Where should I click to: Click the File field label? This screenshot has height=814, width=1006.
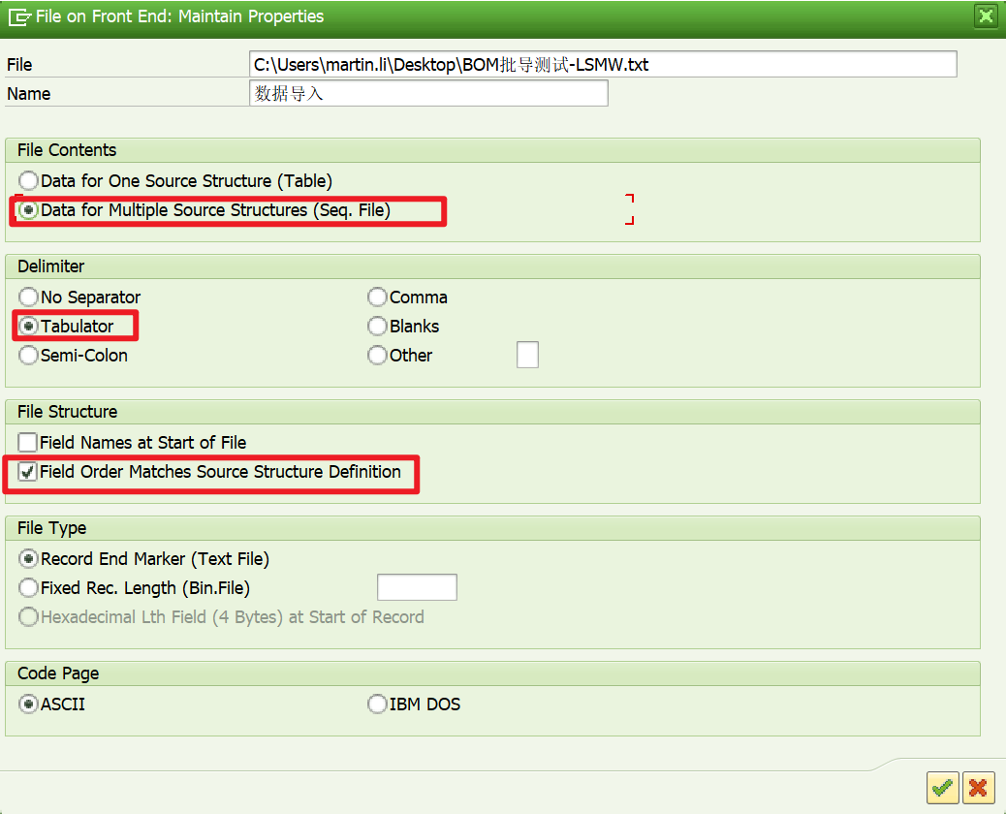point(19,65)
